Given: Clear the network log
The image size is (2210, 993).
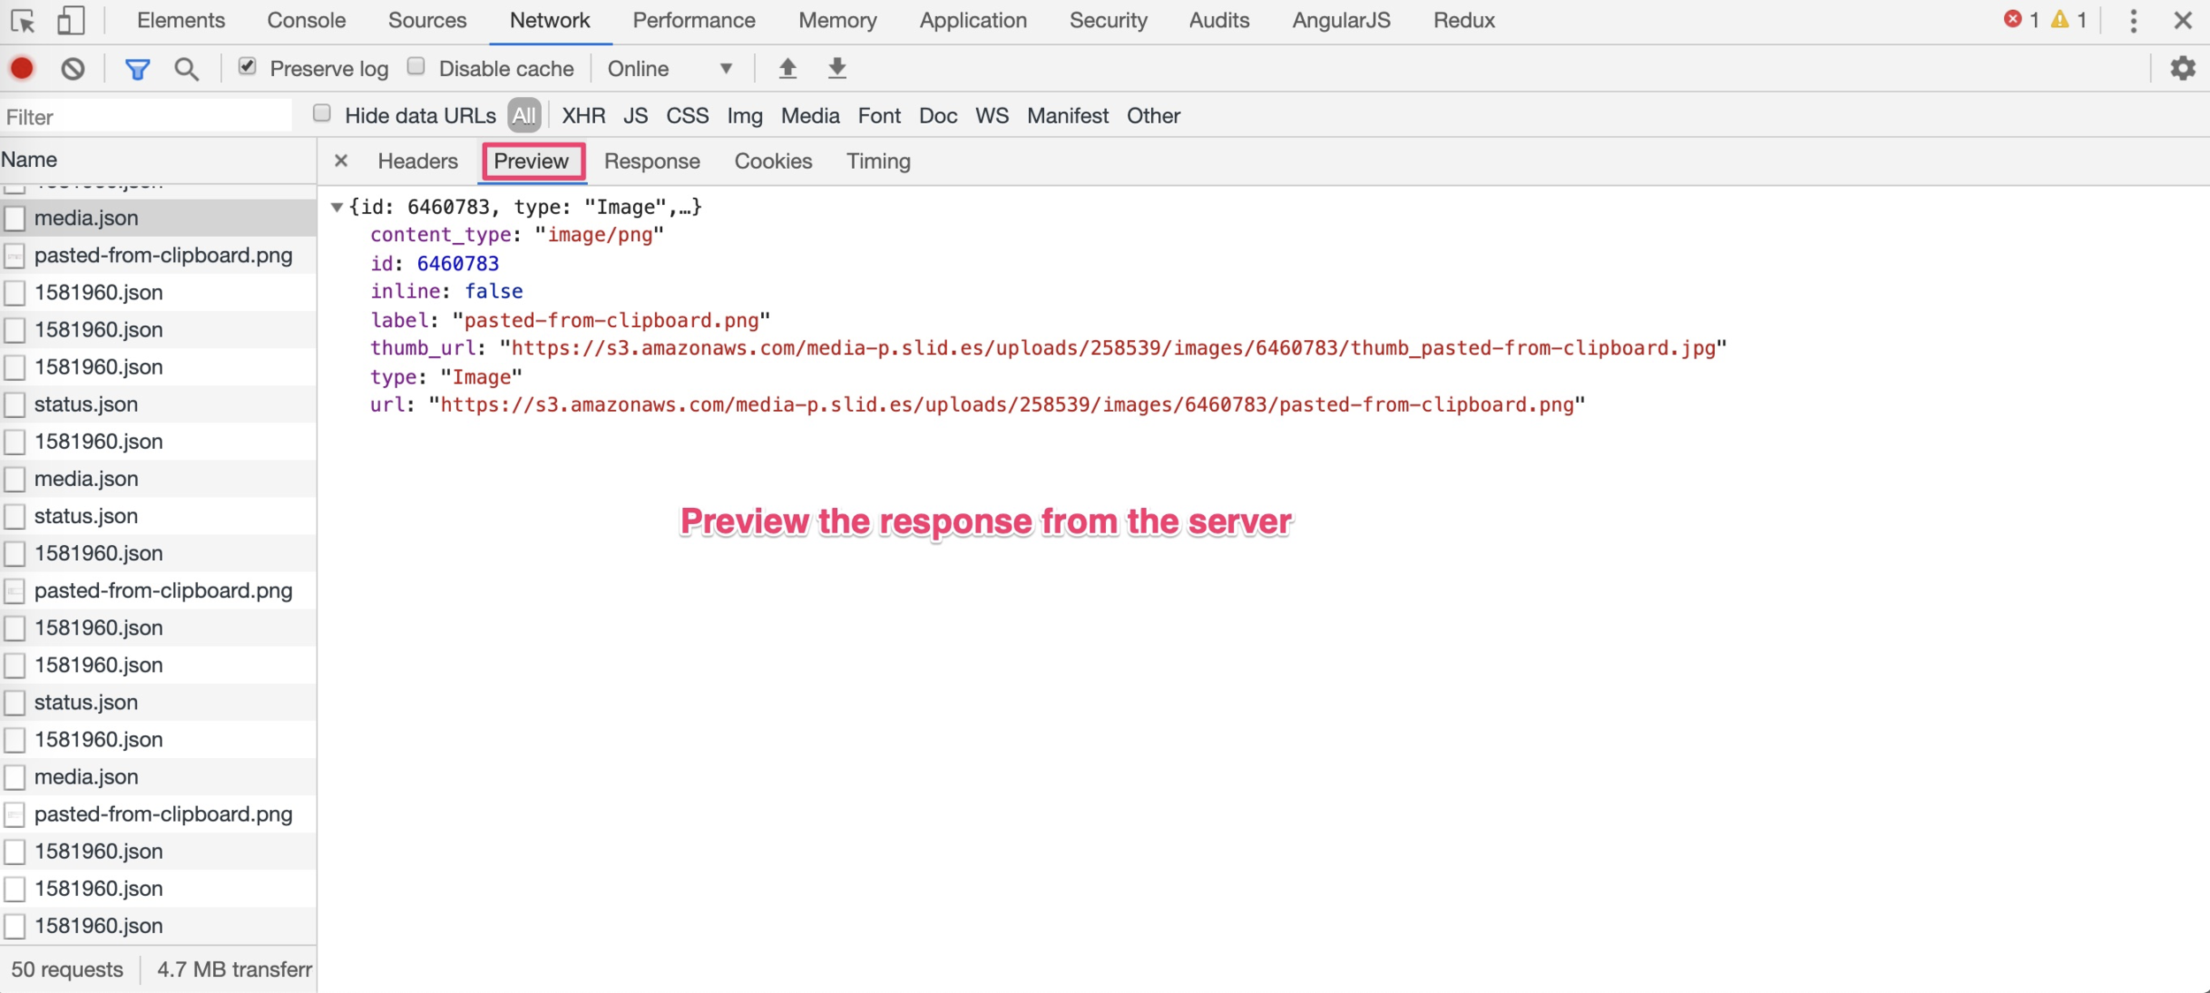Looking at the screenshot, I should point(72,68).
